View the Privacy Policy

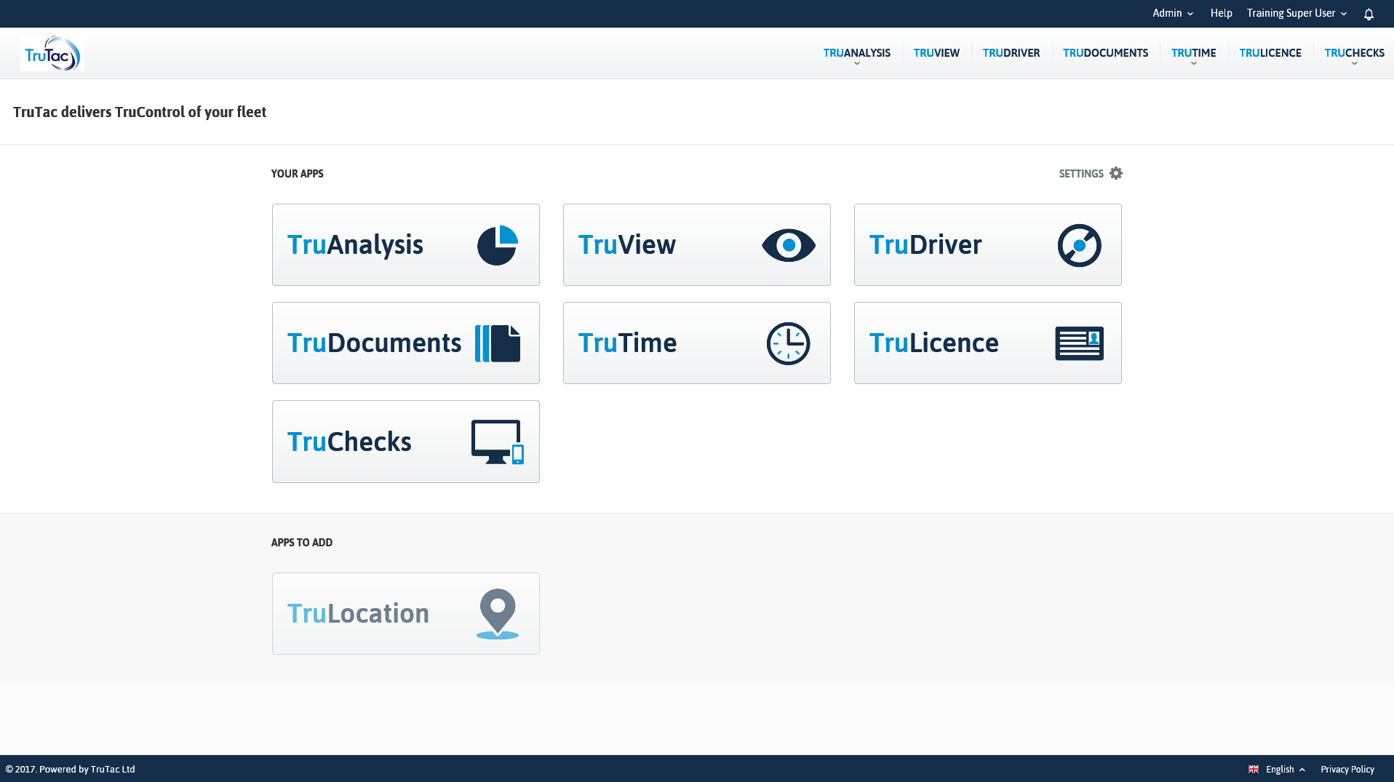[x=1347, y=769]
